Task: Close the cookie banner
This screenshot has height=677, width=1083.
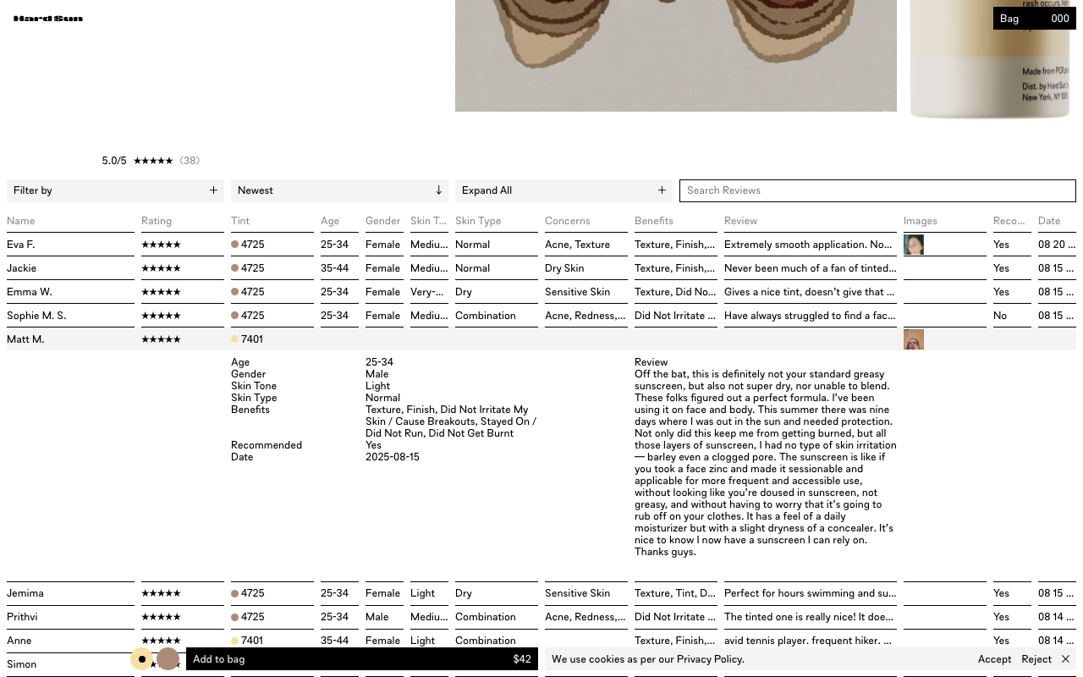Action: pos(1065,659)
